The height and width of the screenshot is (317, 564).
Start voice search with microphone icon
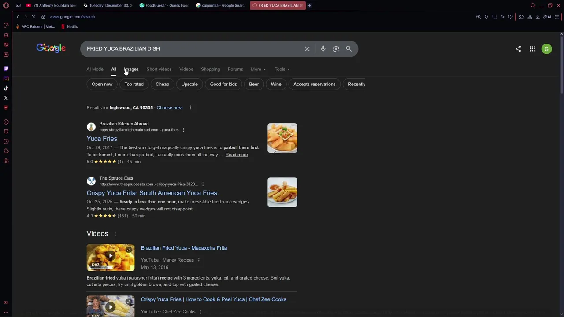point(323,49)
